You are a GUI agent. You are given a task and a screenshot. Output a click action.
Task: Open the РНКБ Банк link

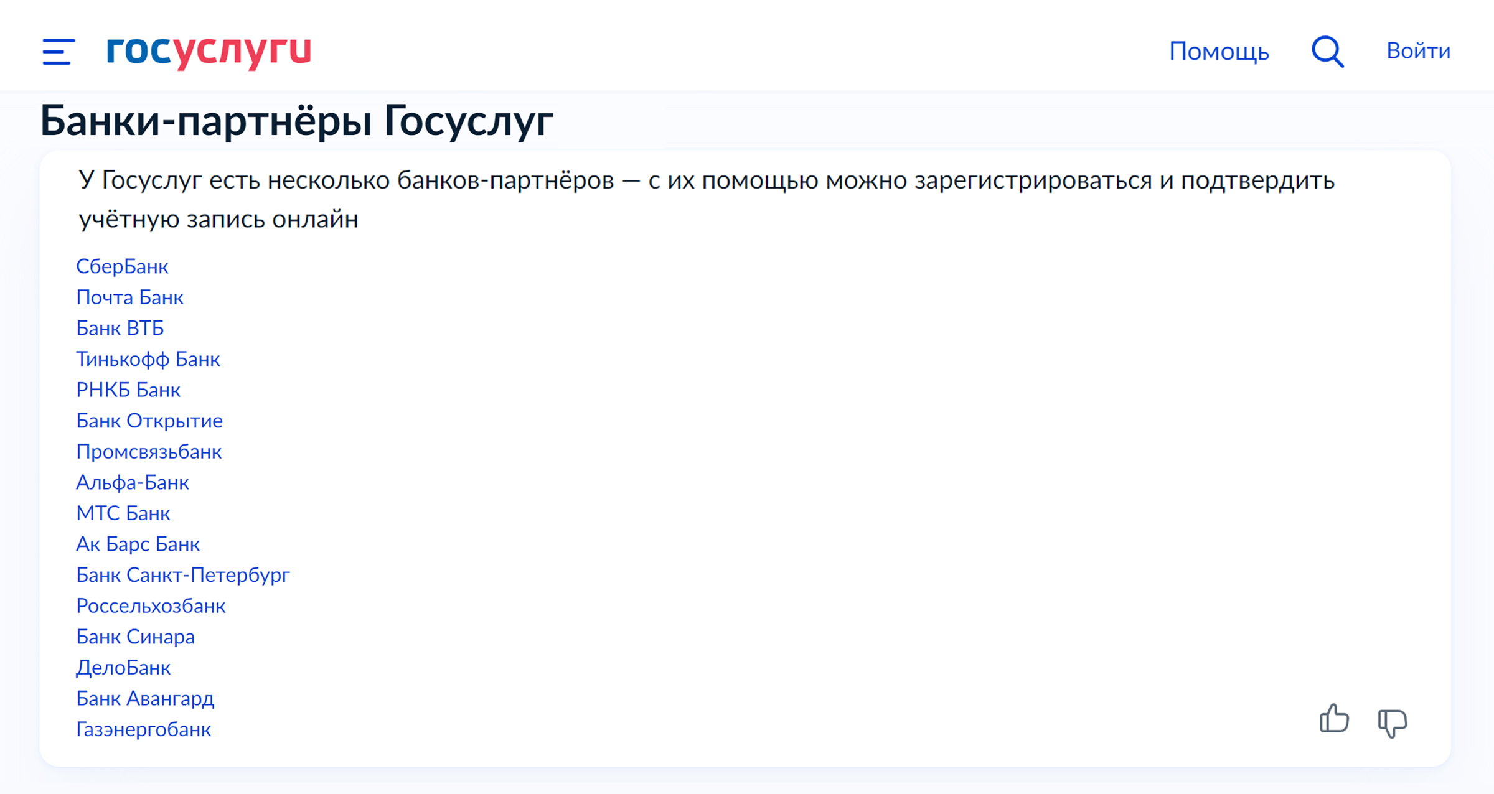pyautogui.click(x=128, y=390)
